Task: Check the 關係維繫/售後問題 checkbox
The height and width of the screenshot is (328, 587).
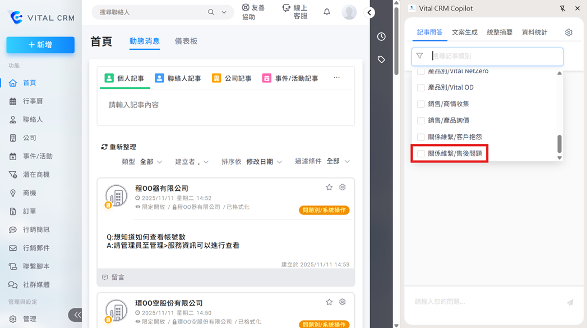Action: (x=420, y=153)
